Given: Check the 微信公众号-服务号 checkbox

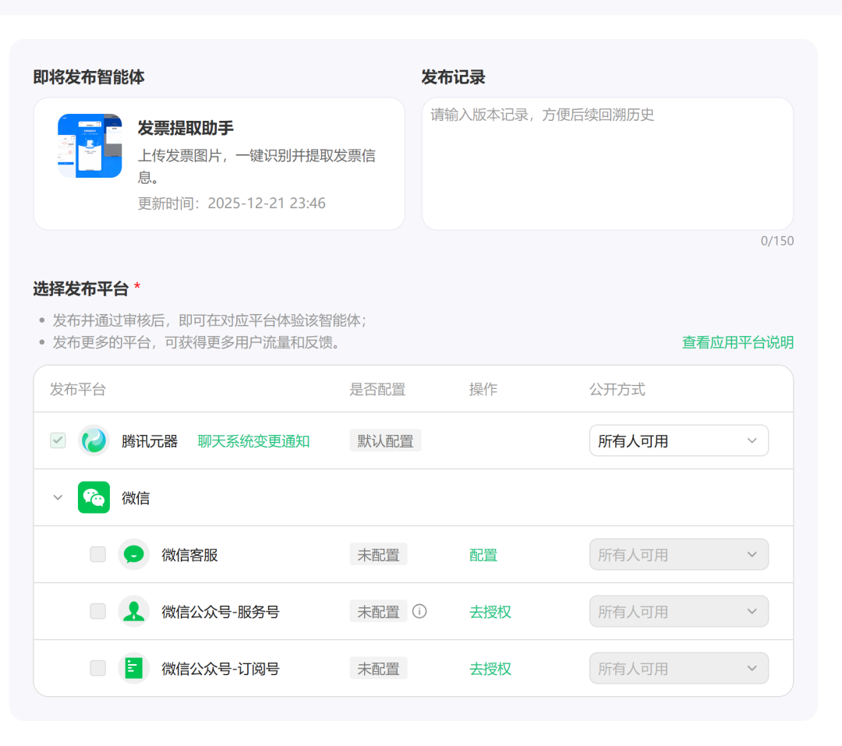Looking at the screenshot, I should 97,612.
